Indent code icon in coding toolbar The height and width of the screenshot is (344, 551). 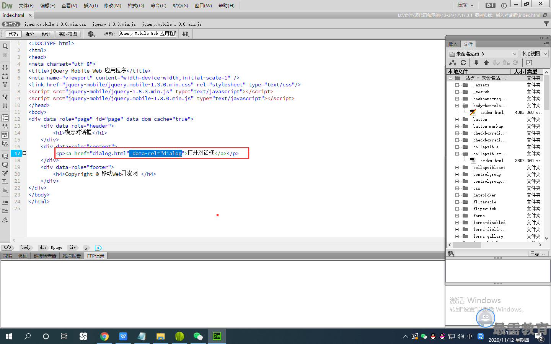[x=5, y=203]
